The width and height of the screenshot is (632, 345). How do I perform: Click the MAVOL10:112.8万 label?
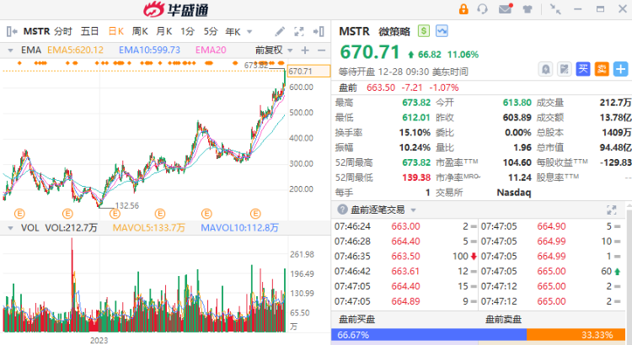point(239,228)
